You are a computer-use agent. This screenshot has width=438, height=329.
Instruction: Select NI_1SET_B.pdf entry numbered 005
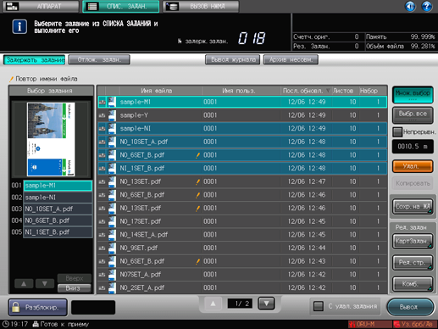coord(58,232)
